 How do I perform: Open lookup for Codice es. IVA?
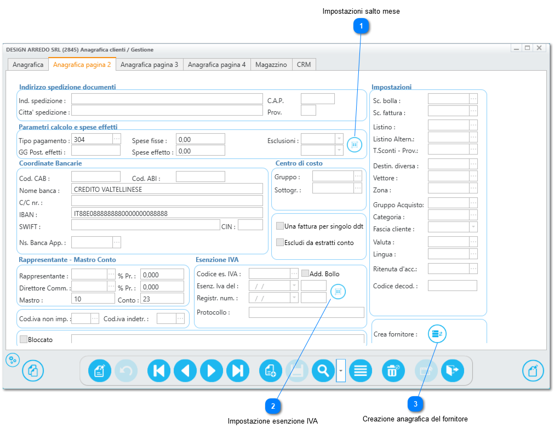tap(294, 273)
